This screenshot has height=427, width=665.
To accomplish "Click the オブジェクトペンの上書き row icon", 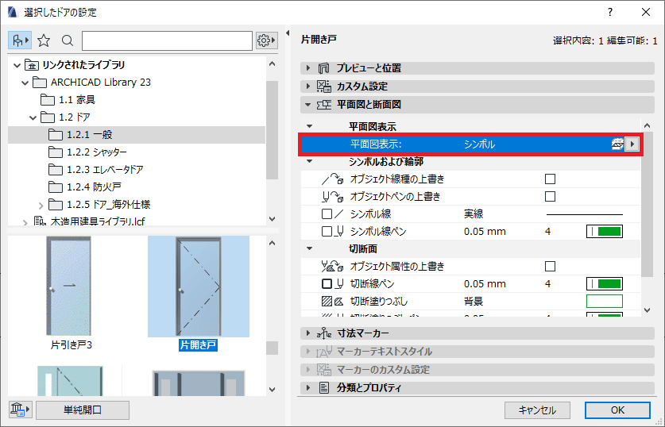I will tap(332, 197).
